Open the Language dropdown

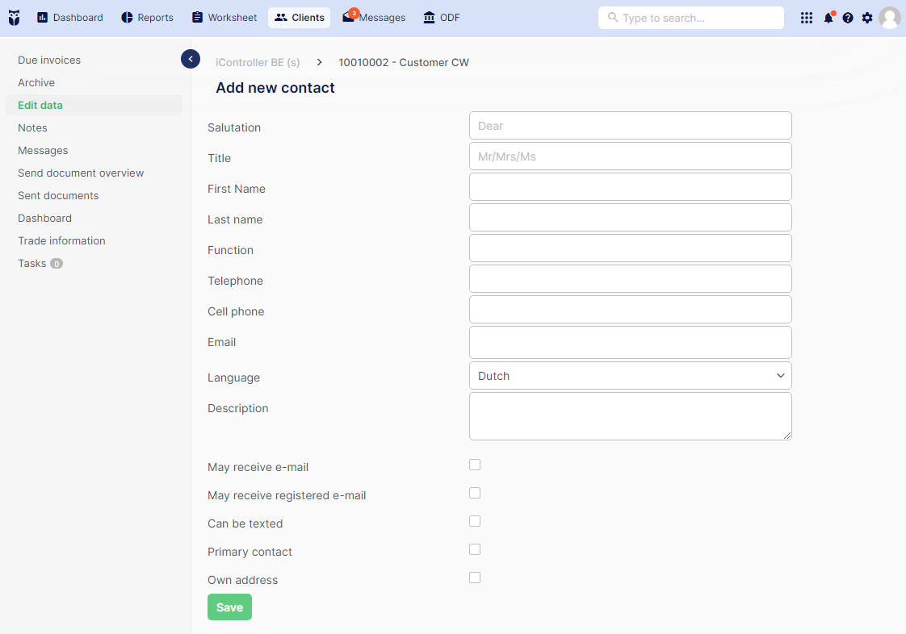[631, 376]
